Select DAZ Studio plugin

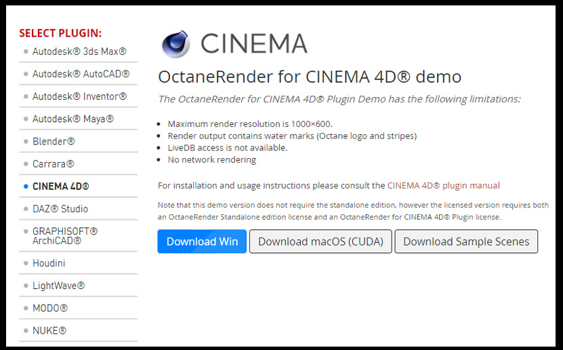pyautogui.click(x=60, y=209)
